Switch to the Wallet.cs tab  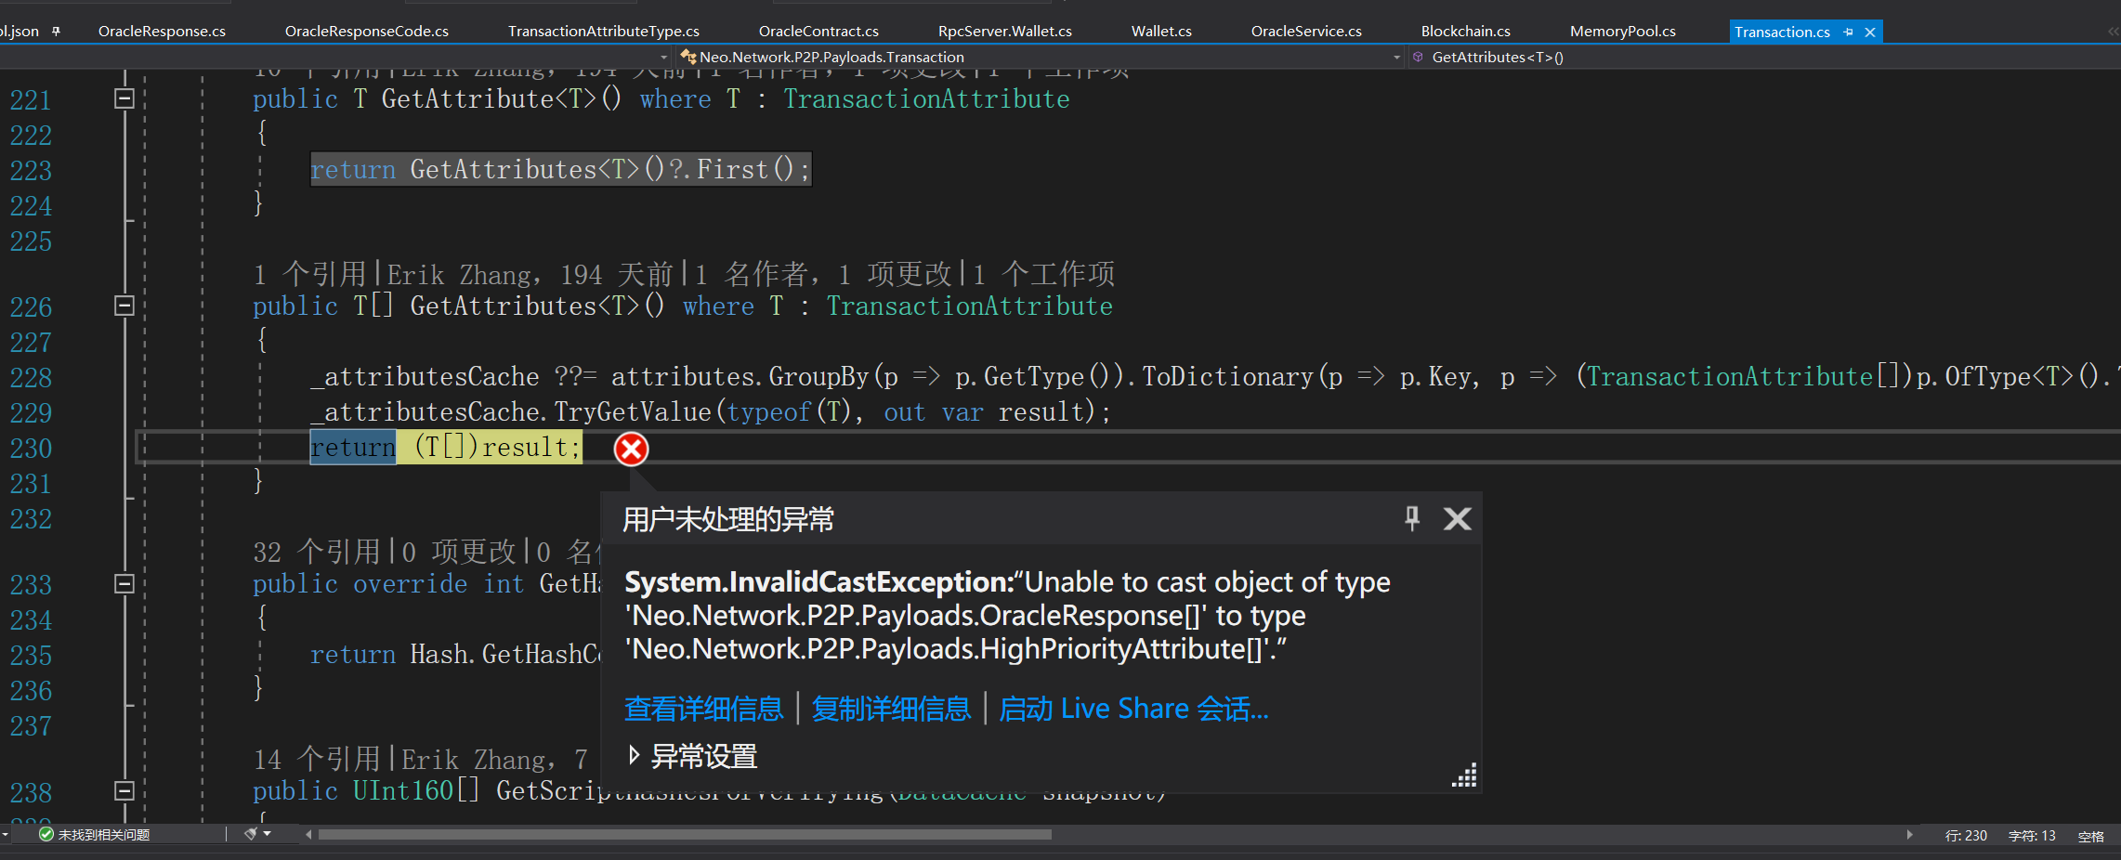pyautogui.click(x=1161, y=31)
